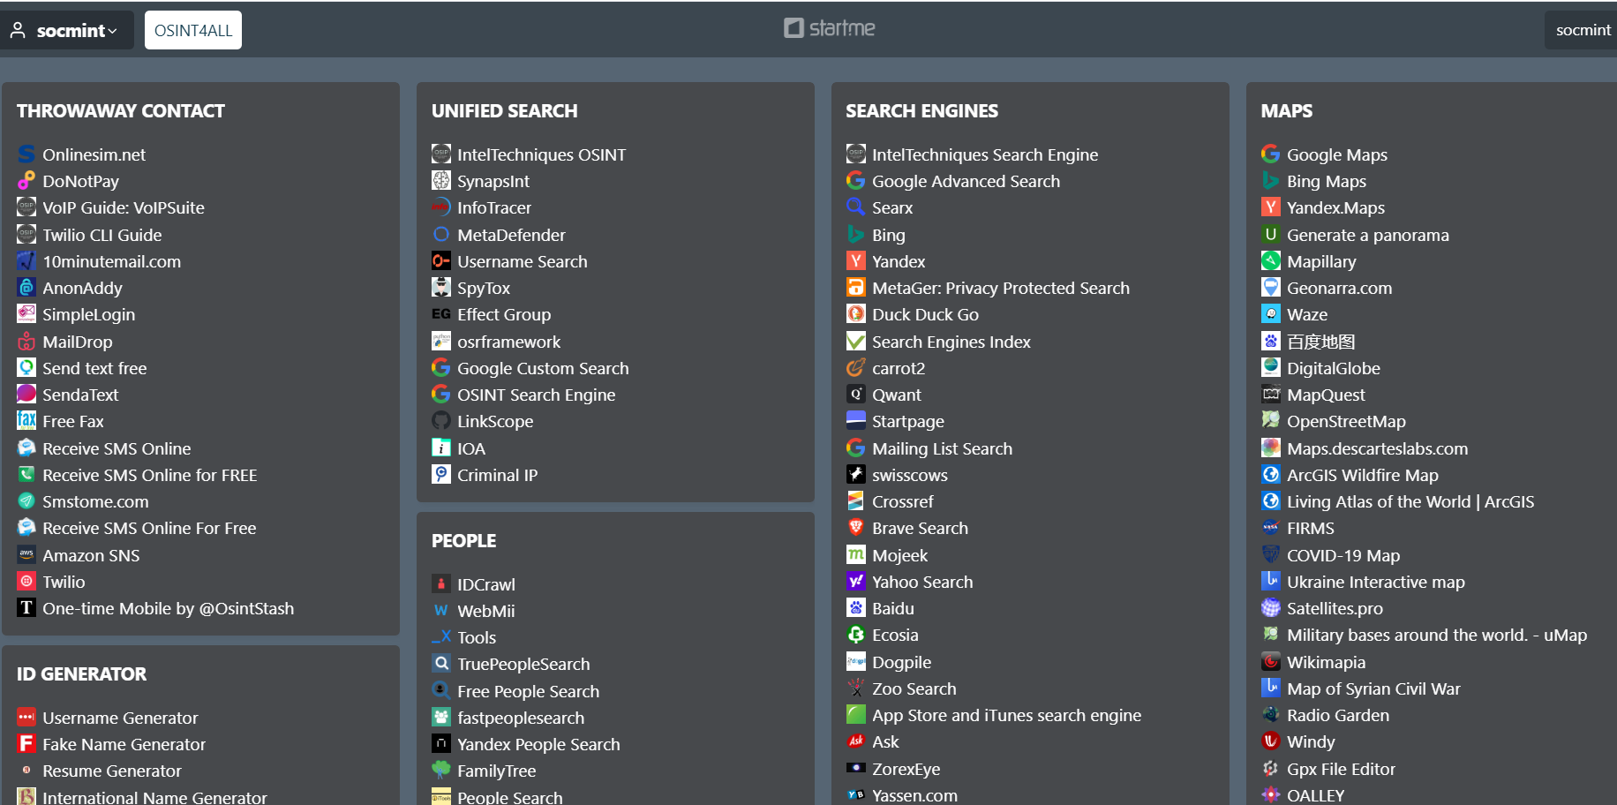Open the TruePeopleSearch link
Viewport: 1617px width, 805px height.
pyautogui.click(x=523, y=664)
